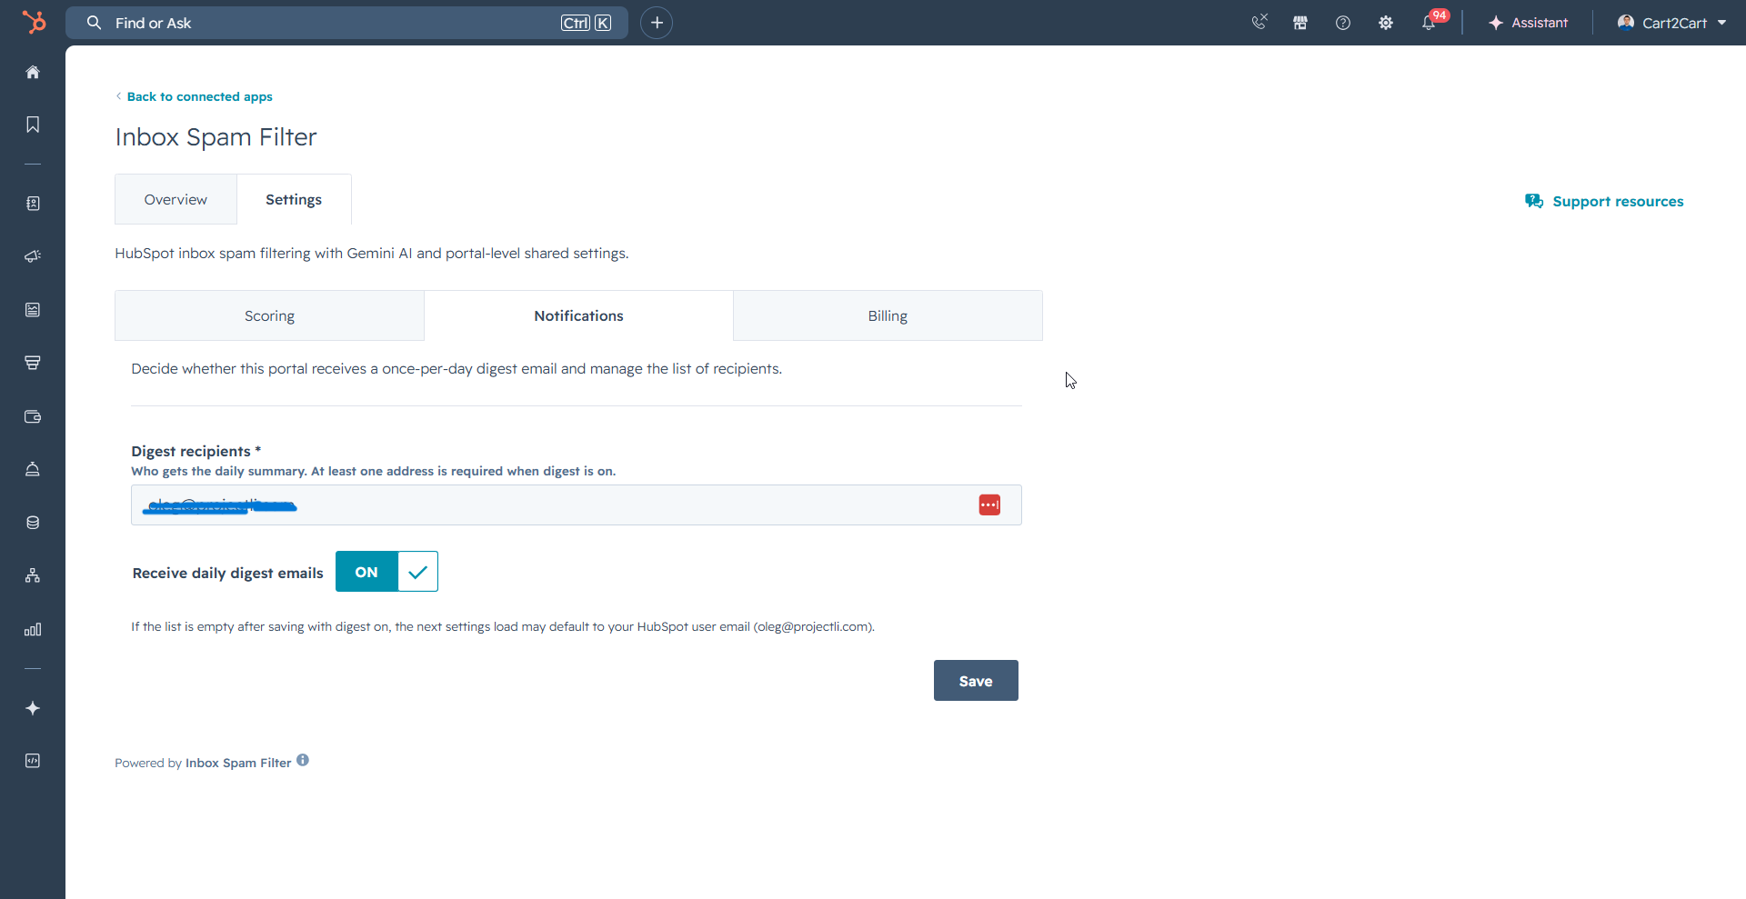Click the Inbox Spam Filter page heading
1746x899 pixels.
216,136
